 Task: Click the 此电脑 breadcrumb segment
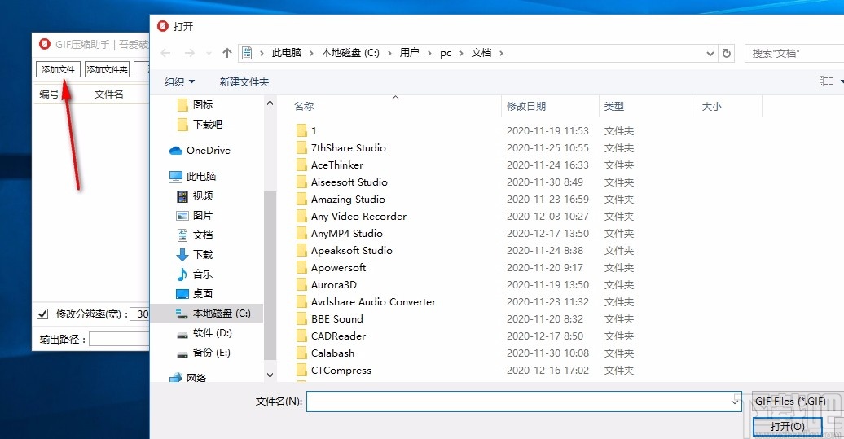point(287,53)
